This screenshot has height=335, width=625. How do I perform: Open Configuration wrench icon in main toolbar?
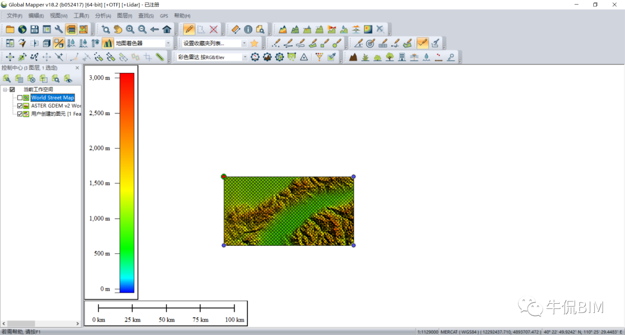(x=58, y=30)
